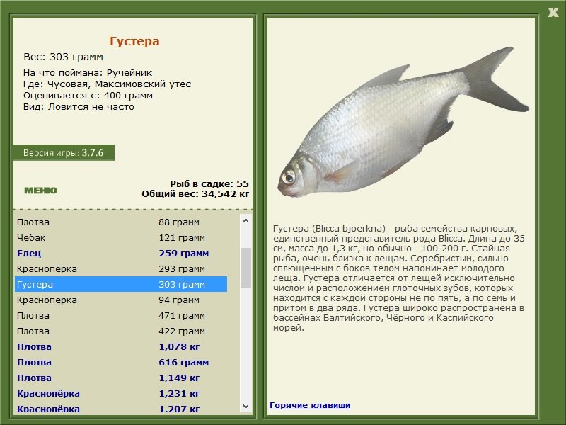Select Краснопёрка 293 грамм row
This screenshot has height=425, width=566.
coord(121,268)
